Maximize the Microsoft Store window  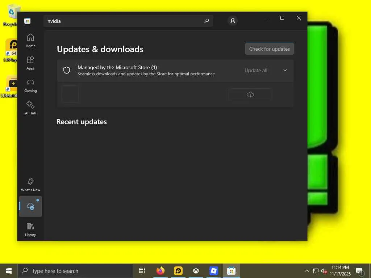[x=282, y=18]
